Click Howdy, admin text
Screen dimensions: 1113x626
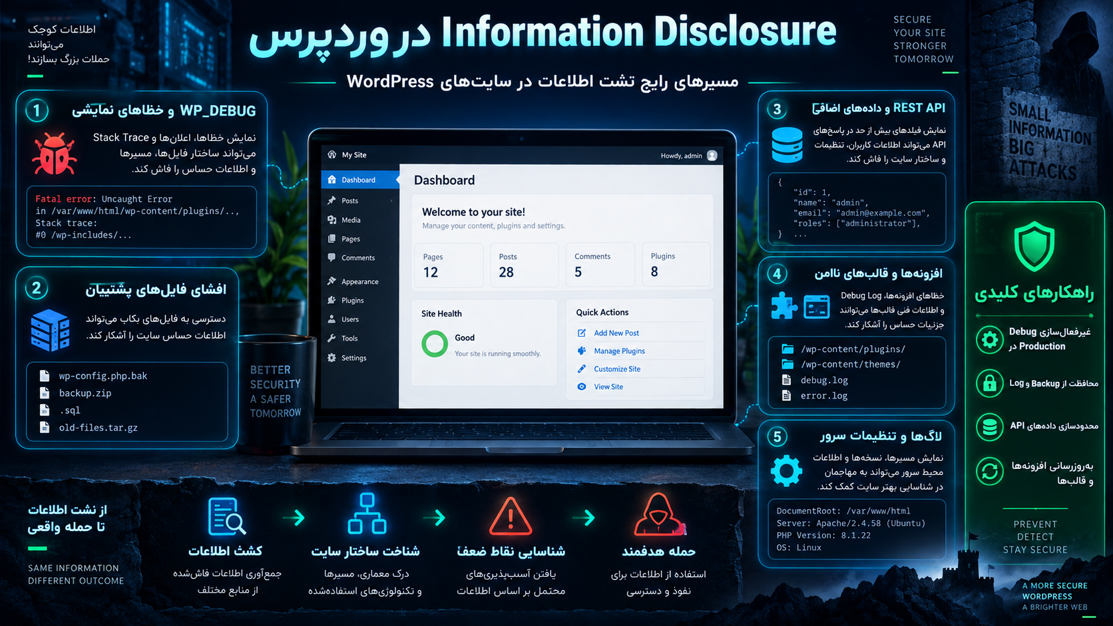click(x=681, y=156)
